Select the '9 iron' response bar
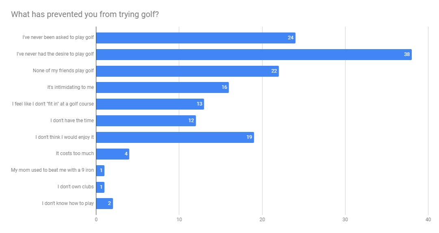The height and width of the screenshot is (233, 439). pos(100,170)
